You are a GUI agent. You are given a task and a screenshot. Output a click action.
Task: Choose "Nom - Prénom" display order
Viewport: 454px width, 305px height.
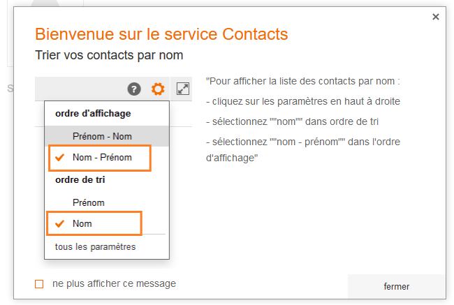tap(102, 158)
